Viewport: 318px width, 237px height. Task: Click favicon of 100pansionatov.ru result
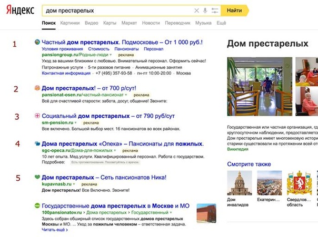[x=37, y=205]
